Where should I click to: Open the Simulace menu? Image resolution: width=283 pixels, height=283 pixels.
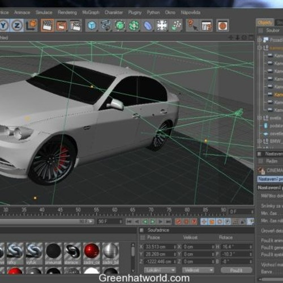44,12
